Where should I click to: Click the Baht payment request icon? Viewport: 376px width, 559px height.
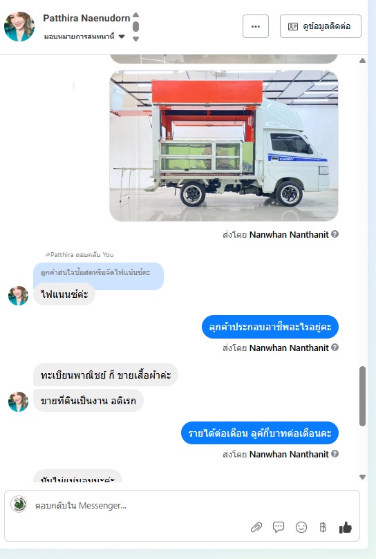(323, 527)
